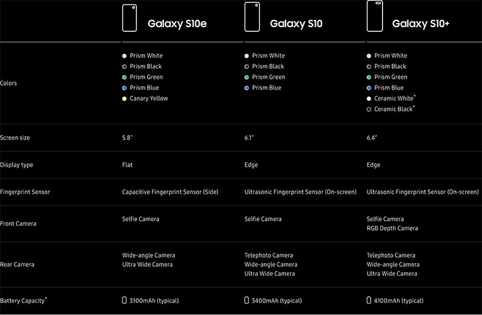Select Canary Yellow color dot for S10e

[x=125, y=99]
